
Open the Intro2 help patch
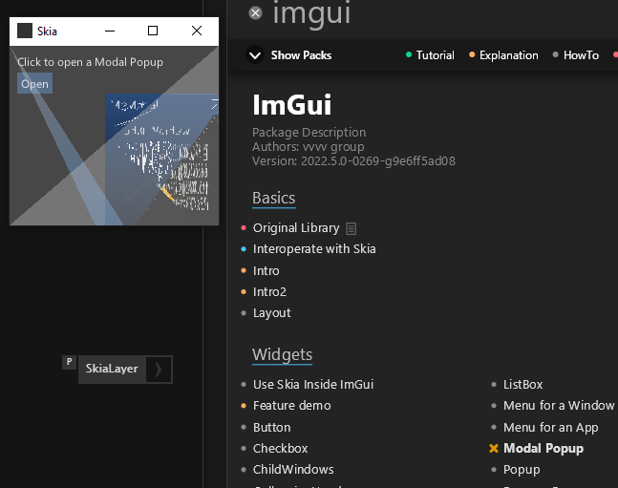click(x=269, y=292)
